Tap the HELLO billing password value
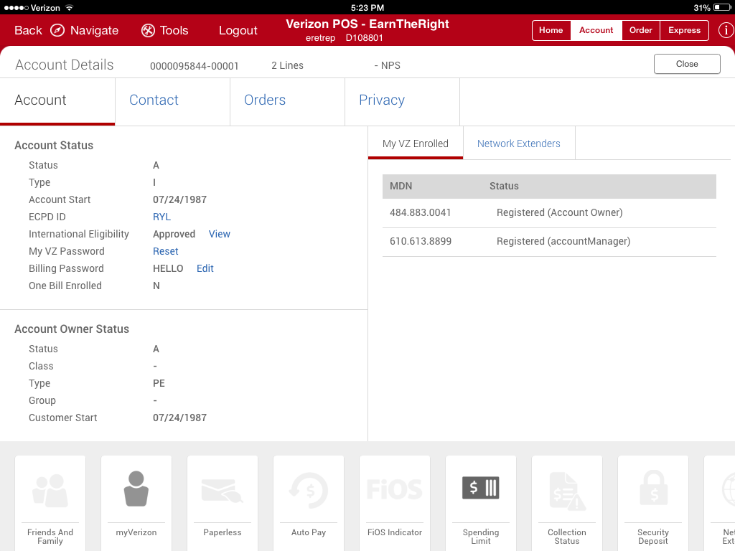Viewport: 735px width, 551px height. pos(168,268)
